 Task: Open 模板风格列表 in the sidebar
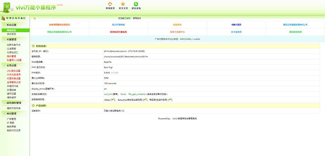(x=14, y=108)
